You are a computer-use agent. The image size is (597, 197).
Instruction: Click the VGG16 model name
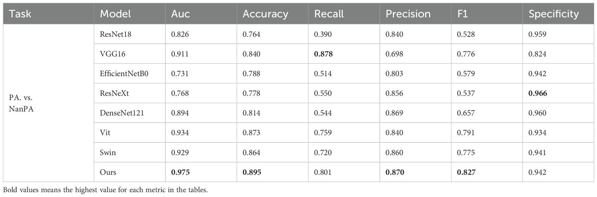tap(110, 54)
